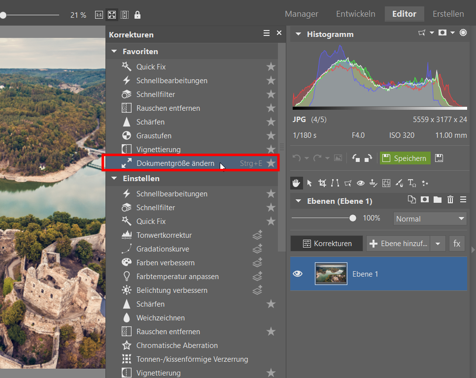Toggle the fit-to-screen zoom mode
476x378 pixels.
click(112, 15)
